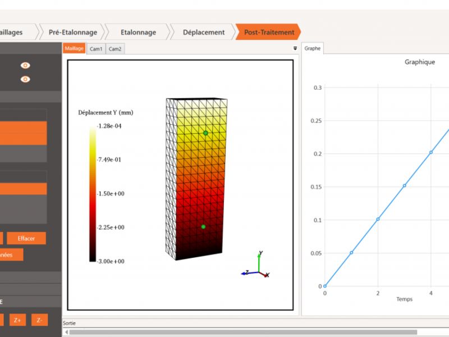Image resolution: width=449 pixels, height=337 pixels.
Task: Open the Graphe tab
Action: coord(313,48)
